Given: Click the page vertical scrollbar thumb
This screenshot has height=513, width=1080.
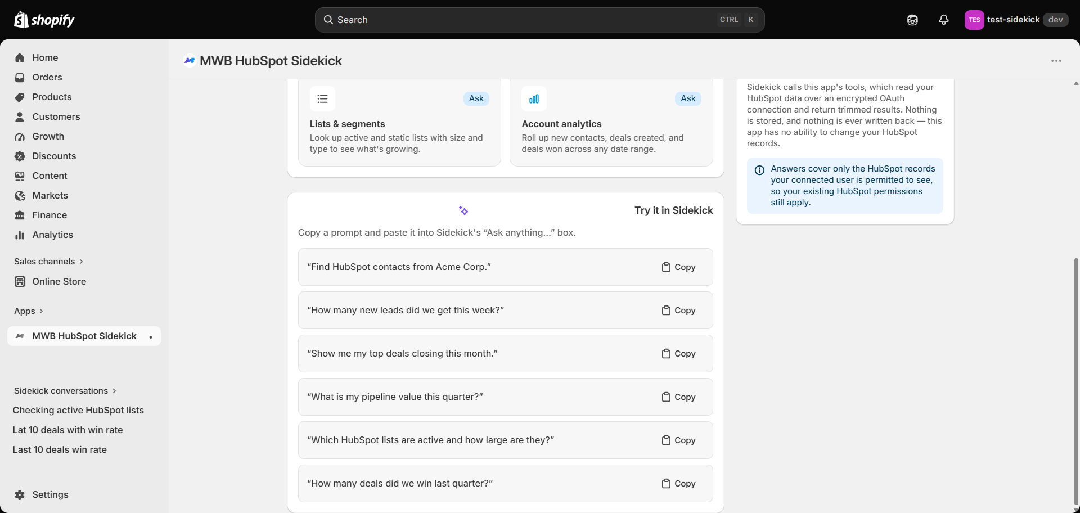Looking at the screenshot, I should (x=1076, y=382).
